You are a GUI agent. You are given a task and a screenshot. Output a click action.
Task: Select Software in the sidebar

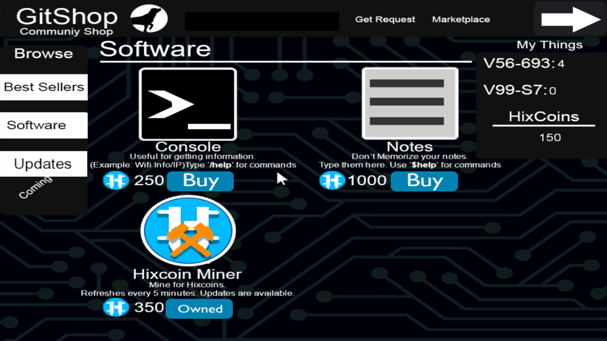[37, 125]
